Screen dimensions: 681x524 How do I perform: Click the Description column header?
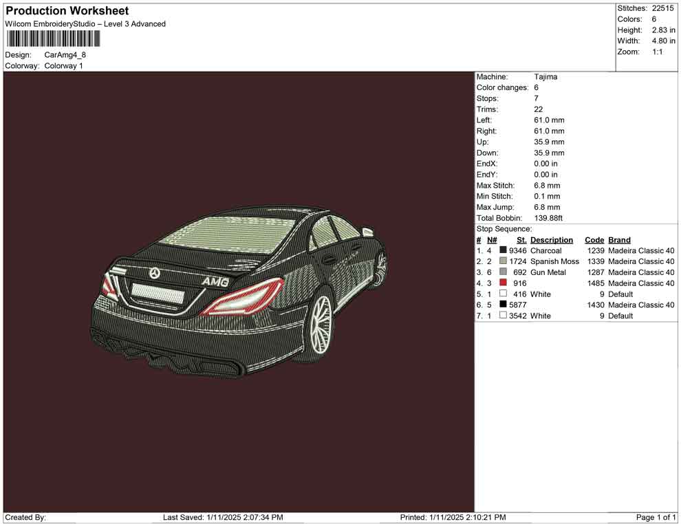pos(552,239)
